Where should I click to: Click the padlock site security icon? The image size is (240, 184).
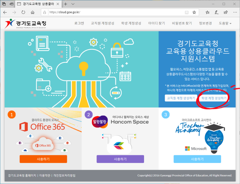pos(45,12)
